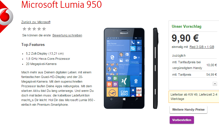Screen dimensions: 219x130
Task: Open the Red 3 GB + 1 GB tariff link
Action: [x=202, y=47]
